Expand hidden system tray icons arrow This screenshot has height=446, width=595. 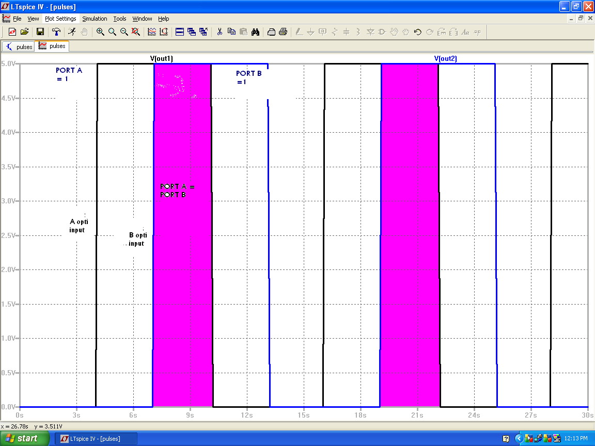[519, 439]
